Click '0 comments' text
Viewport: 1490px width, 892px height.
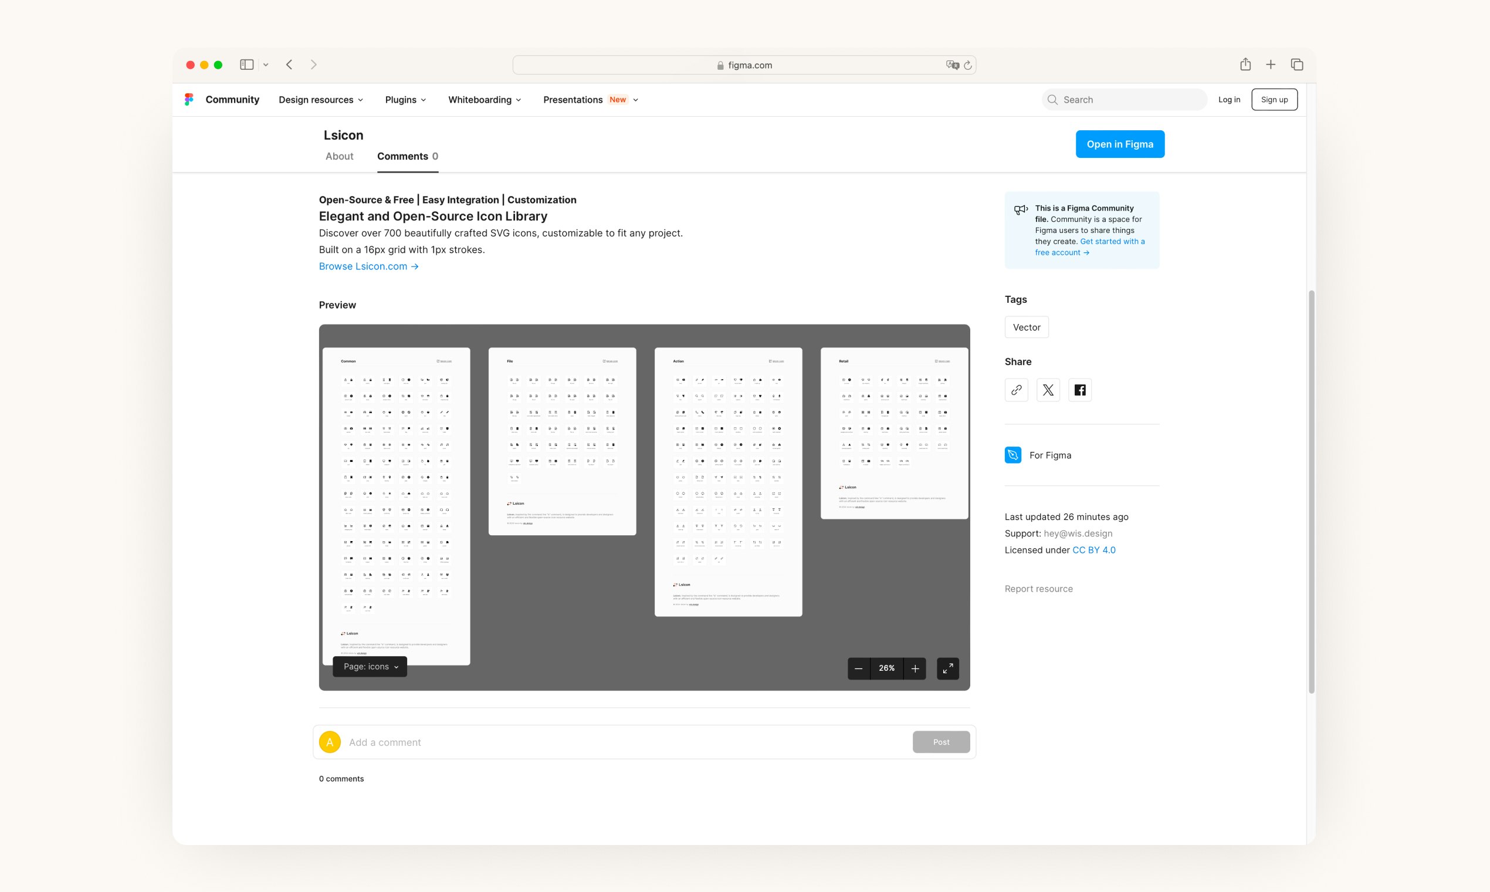341,779
